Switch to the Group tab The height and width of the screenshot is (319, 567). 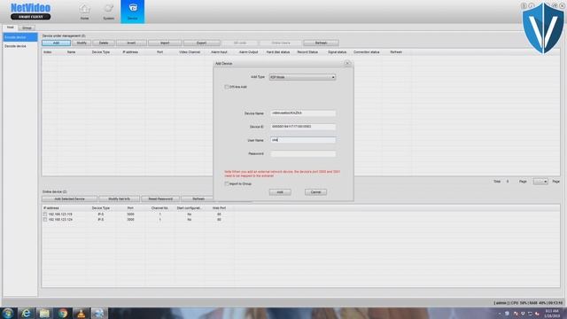27,27
